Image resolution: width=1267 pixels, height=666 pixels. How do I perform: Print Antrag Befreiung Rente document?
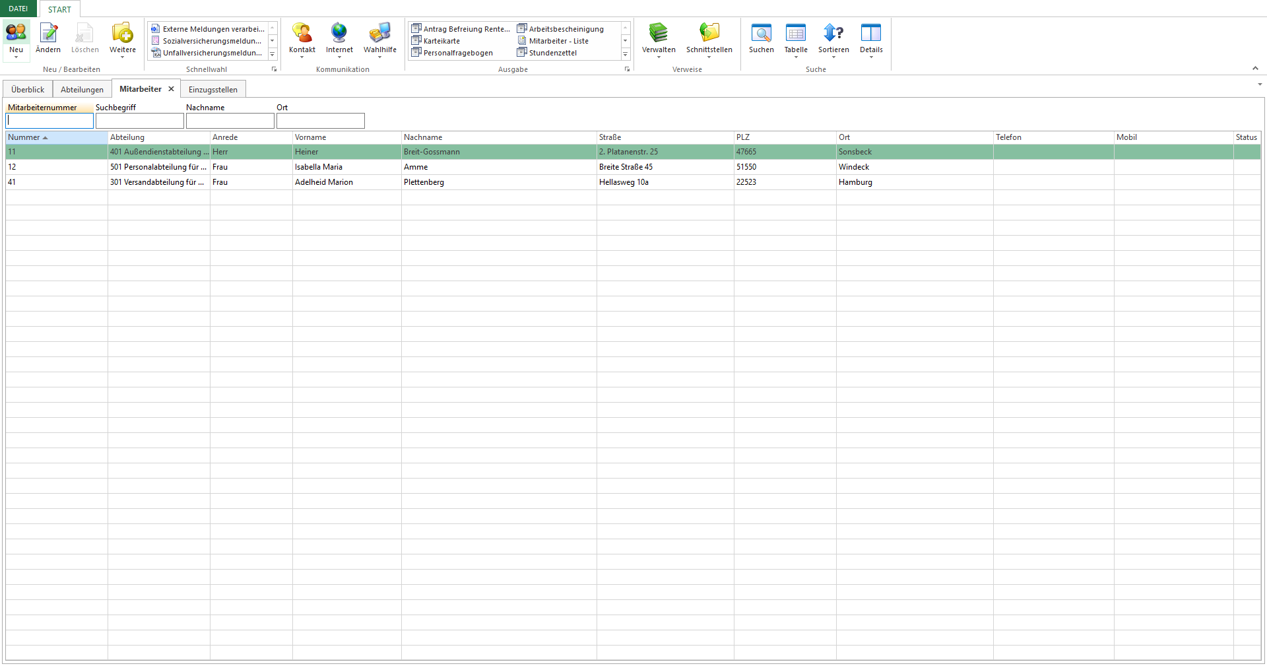click(x=461, y=29)
